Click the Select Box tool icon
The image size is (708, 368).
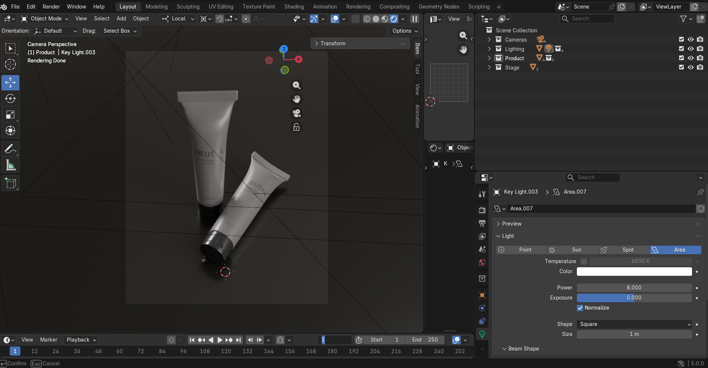[x=10, y=48]
